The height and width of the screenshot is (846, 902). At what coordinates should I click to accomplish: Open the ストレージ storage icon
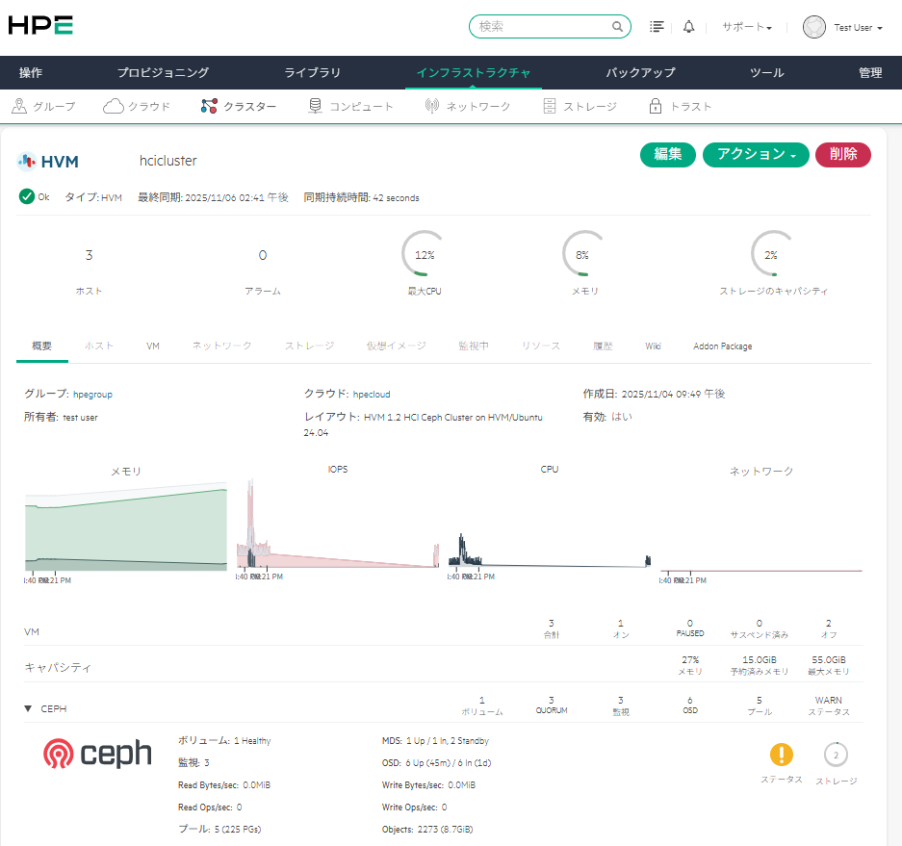tap(549, 107)
